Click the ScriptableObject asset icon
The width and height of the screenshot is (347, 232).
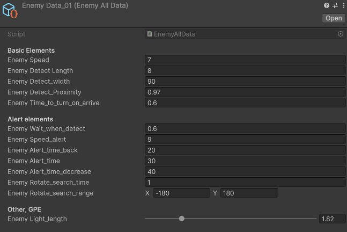10,10
